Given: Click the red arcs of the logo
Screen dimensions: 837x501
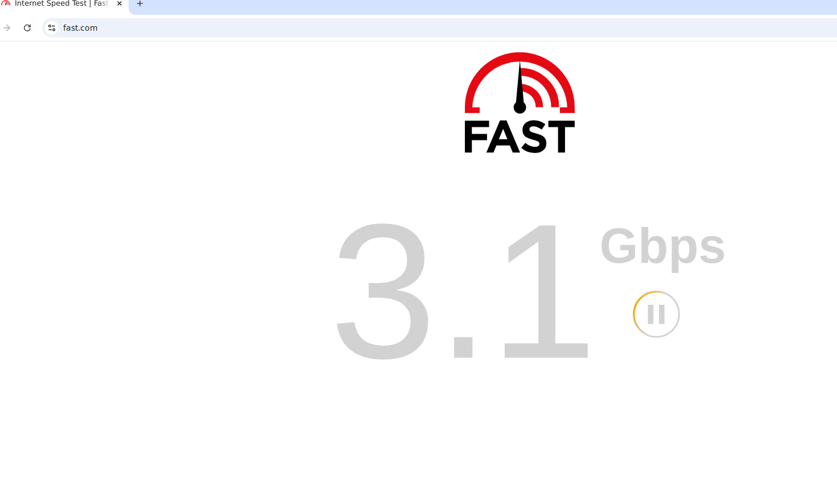Looking at the screenshot, I should (519, 82).
